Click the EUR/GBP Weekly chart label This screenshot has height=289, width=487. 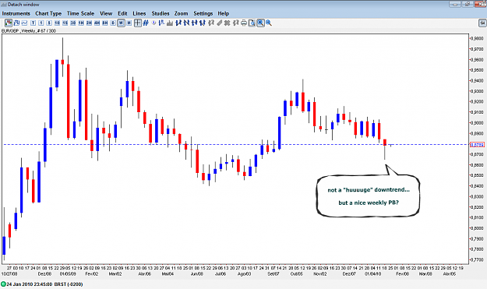point(29,30)
